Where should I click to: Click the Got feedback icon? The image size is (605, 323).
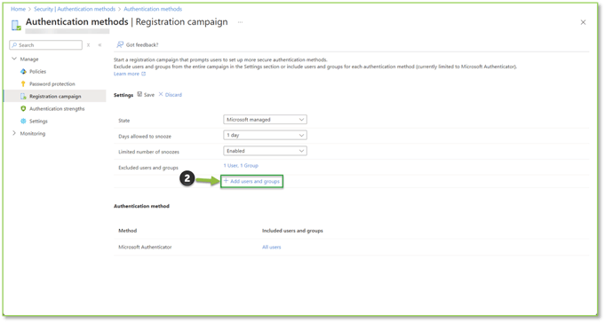click(120, 44)
